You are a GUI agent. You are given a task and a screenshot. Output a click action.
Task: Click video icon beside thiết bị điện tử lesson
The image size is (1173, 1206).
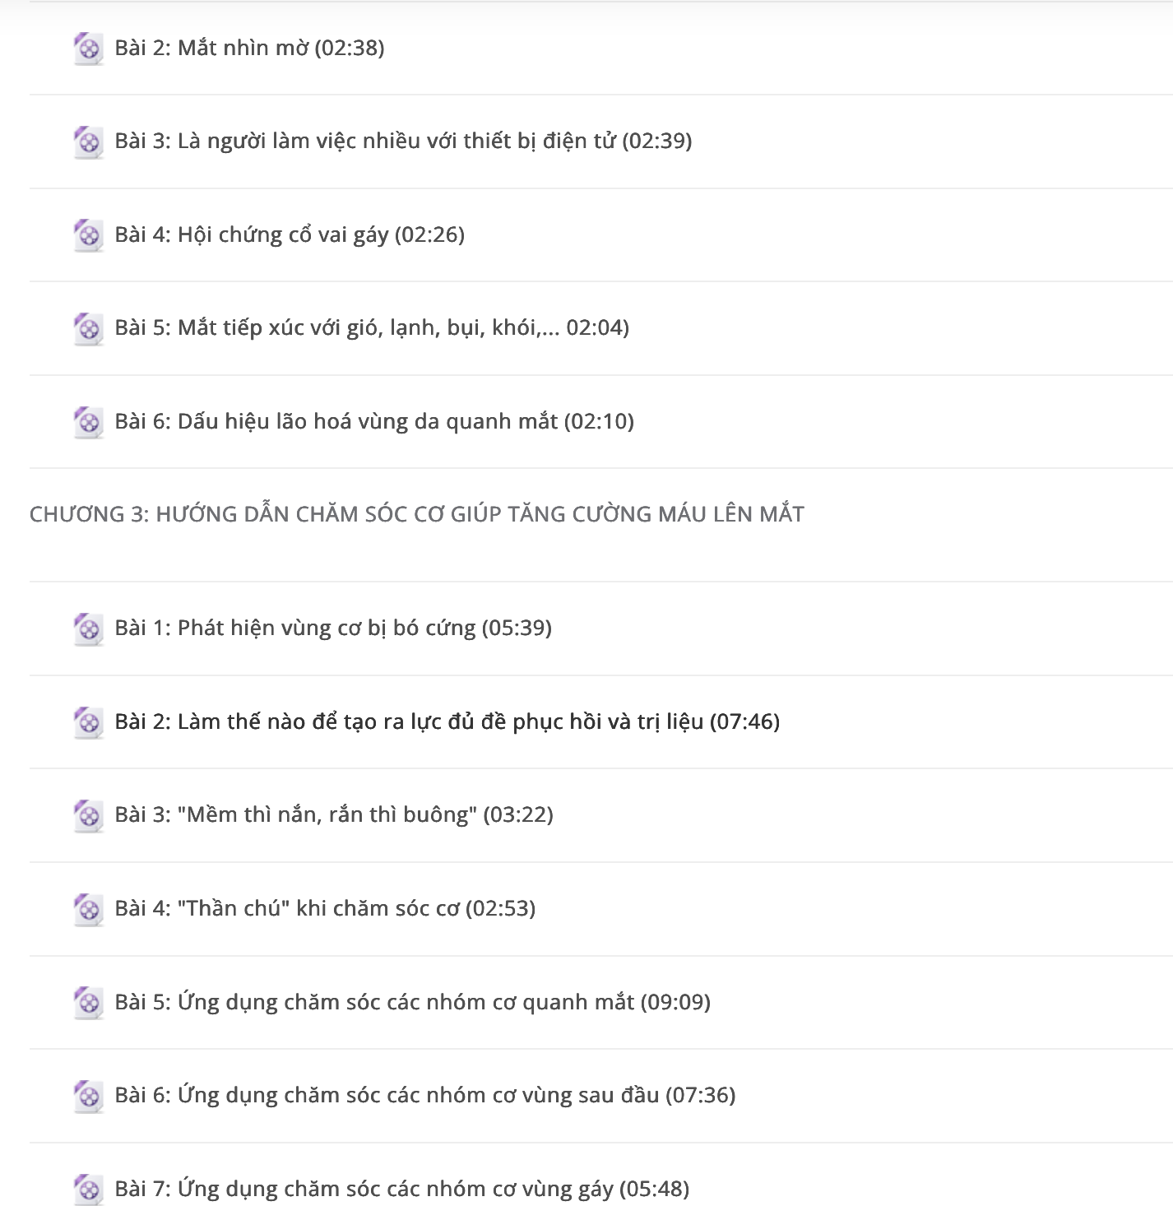coord(88,141)
